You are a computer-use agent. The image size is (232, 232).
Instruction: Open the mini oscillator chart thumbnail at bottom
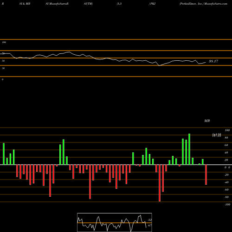point(115,222)
